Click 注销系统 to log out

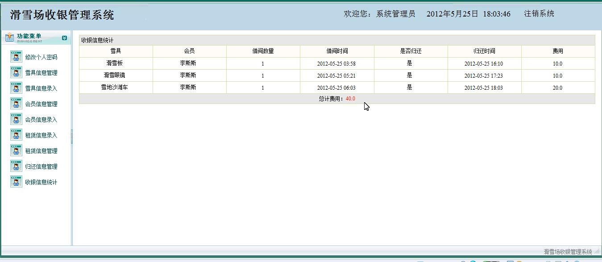pyautogui.click(x=539, y=14)
